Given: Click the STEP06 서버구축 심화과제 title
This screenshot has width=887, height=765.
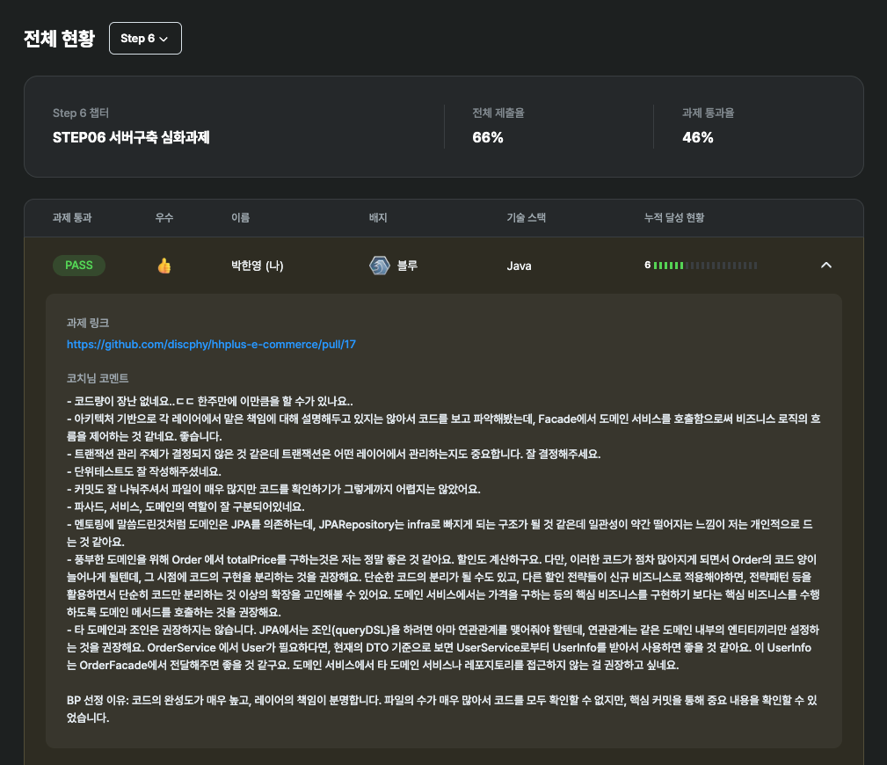Looking at the screenshot, I should 131,137.
